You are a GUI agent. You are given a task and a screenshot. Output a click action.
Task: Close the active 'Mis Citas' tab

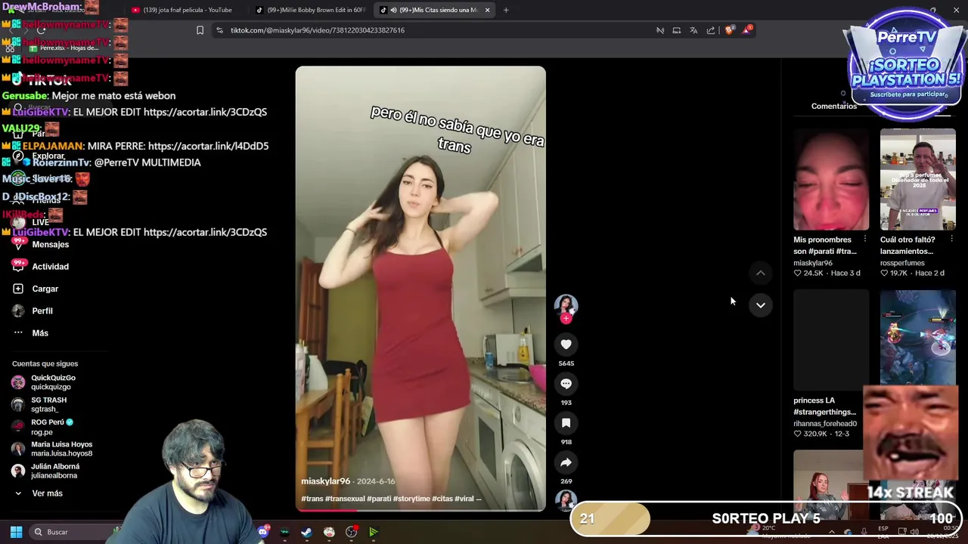[x=487, y=10]
